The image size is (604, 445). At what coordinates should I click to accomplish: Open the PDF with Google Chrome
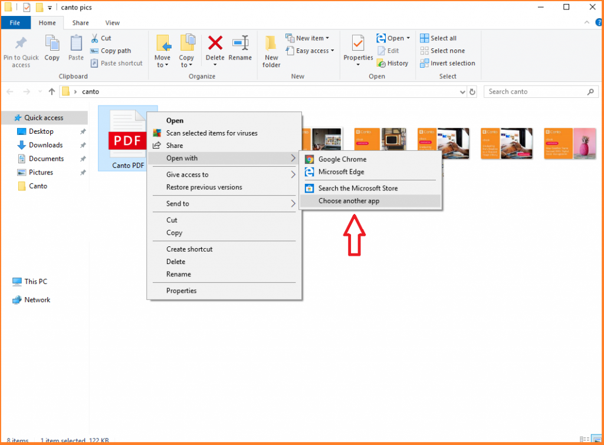pyautogui.click(x=343, y=159)
